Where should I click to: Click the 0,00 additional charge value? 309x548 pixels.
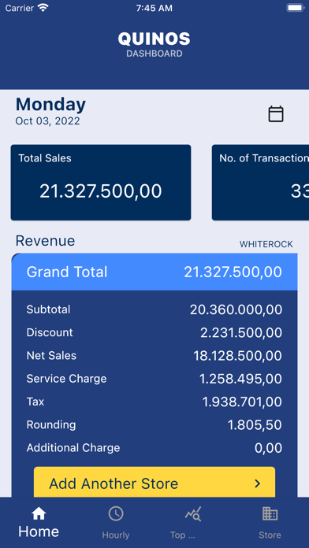tap(268, 448)
